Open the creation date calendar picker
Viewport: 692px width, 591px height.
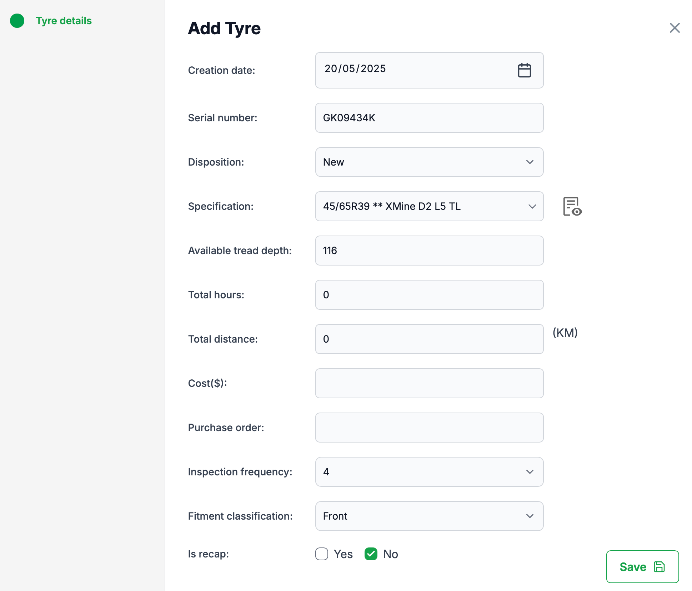[x=524, y=70]
